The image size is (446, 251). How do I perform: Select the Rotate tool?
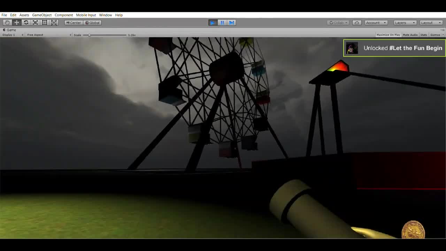pyautogui.click(x=26, y=23)
